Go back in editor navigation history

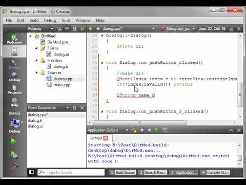[x=91, y=29]
